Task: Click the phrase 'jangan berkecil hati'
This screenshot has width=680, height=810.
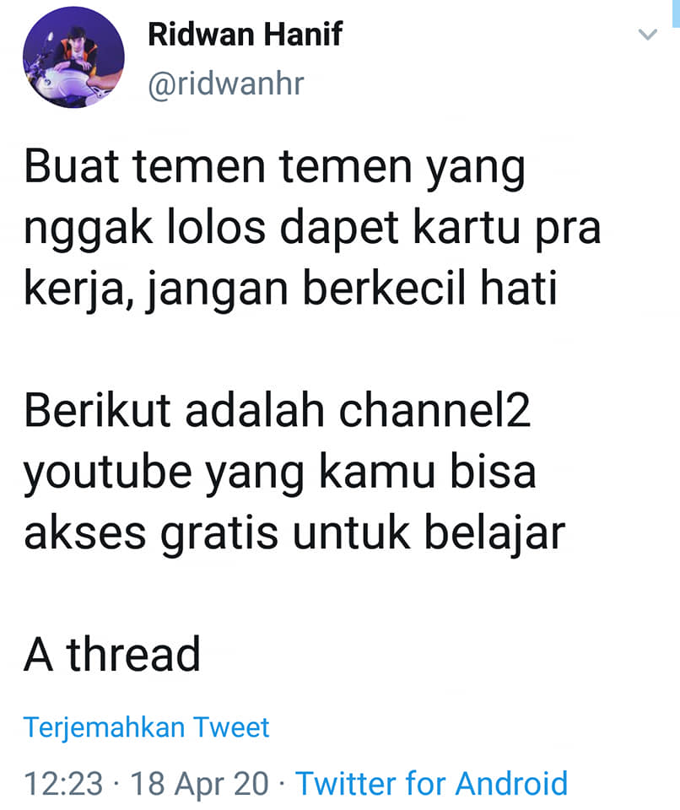Action: pos(351,289)
